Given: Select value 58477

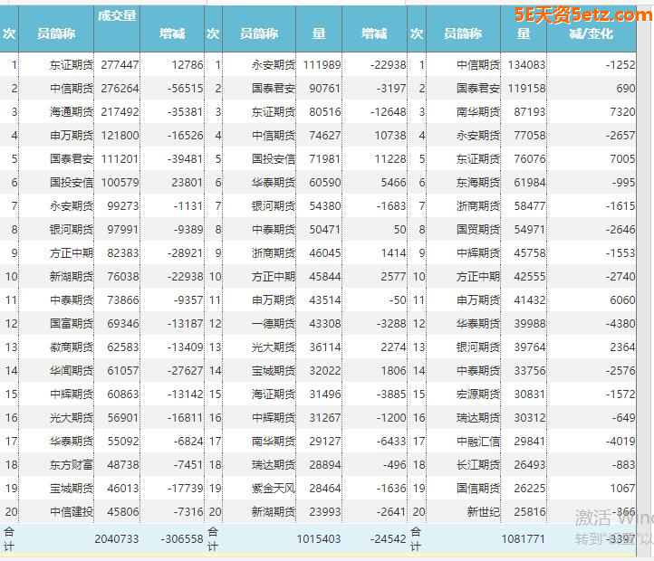Looking at the screenshot, I should pos(529,206).
